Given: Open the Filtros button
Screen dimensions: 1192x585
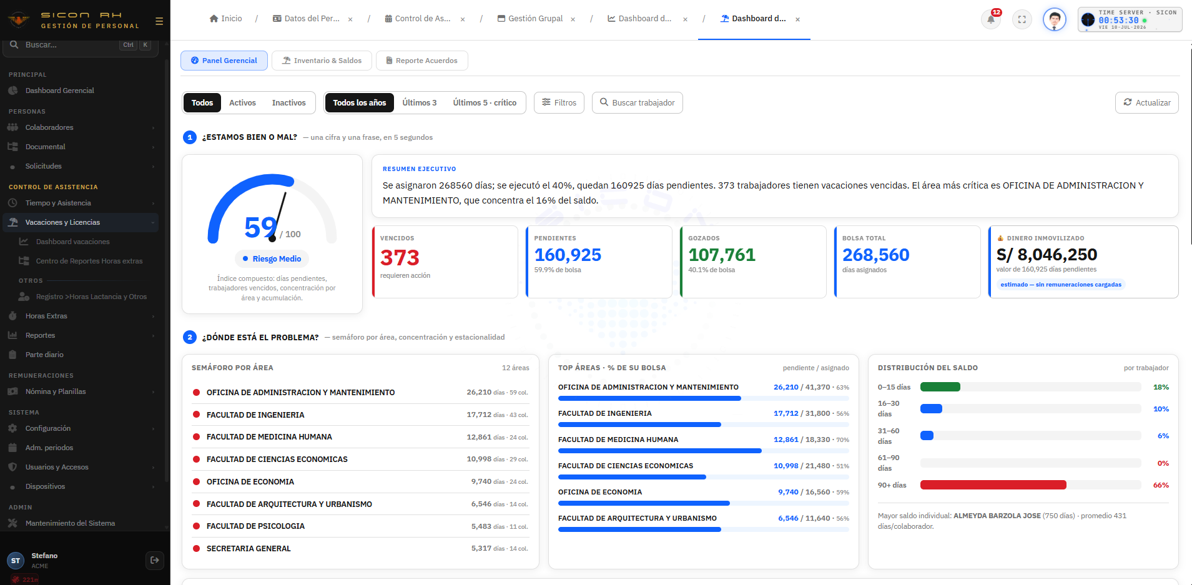Looking at the screenshot, I should [559, 103].
